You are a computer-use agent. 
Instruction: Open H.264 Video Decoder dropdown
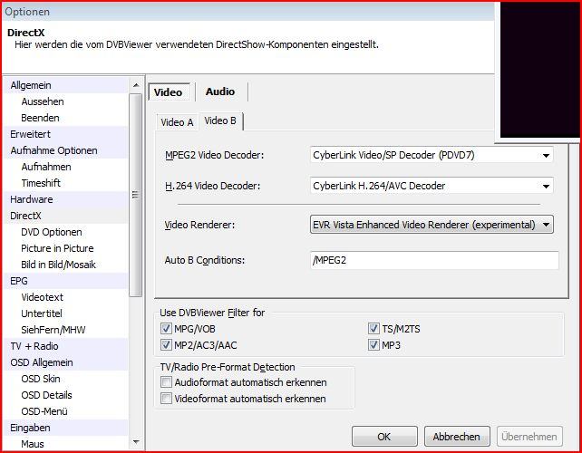pos(432,186)
